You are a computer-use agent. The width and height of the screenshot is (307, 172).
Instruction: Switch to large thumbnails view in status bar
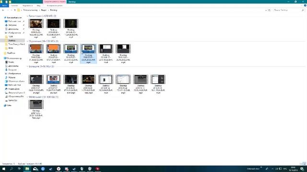tap(304, 163)
